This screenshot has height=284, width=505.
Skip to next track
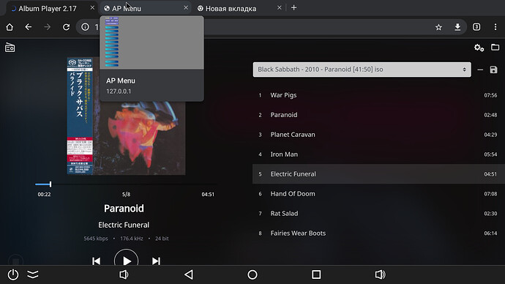(156, 261)
